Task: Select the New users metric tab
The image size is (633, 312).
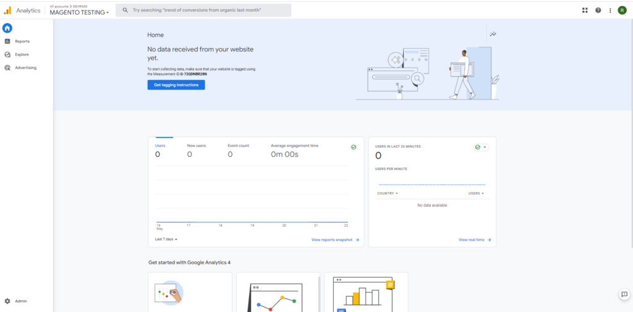Action: tap(196, 150)
